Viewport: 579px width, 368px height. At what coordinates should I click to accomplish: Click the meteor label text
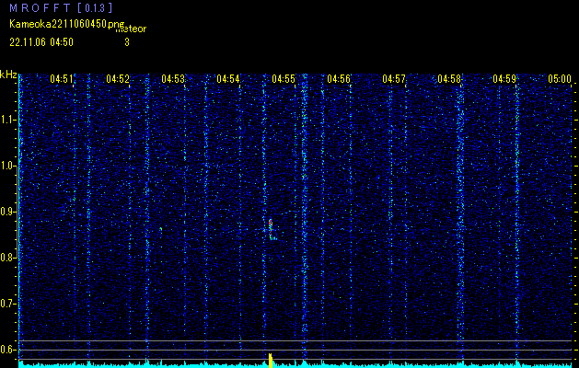[x=131, y=29]
